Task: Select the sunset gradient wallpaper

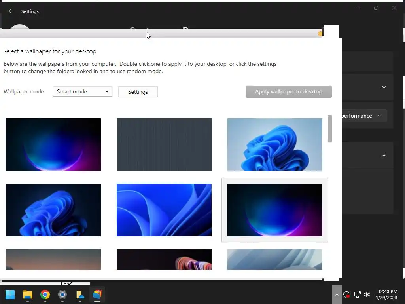Action: [53, 259]
